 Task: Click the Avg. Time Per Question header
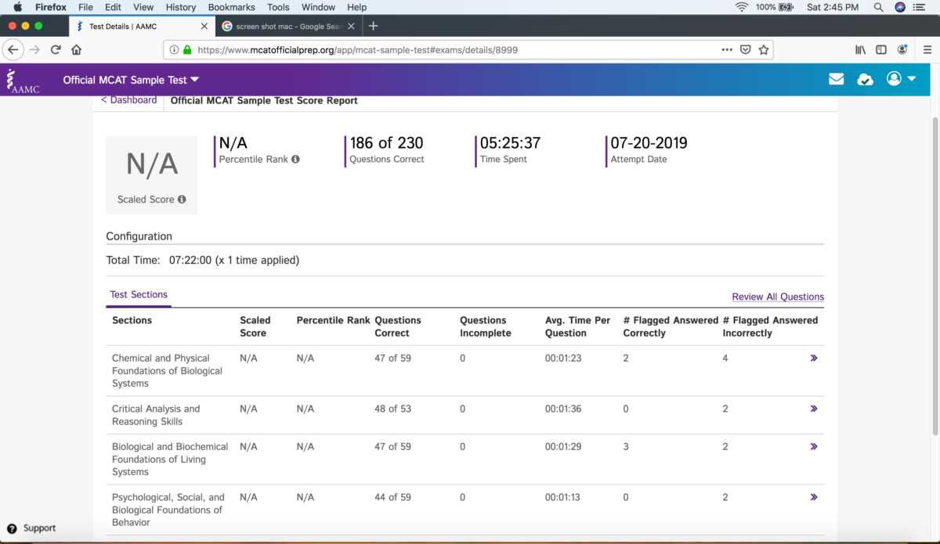[x=577, y=326]
